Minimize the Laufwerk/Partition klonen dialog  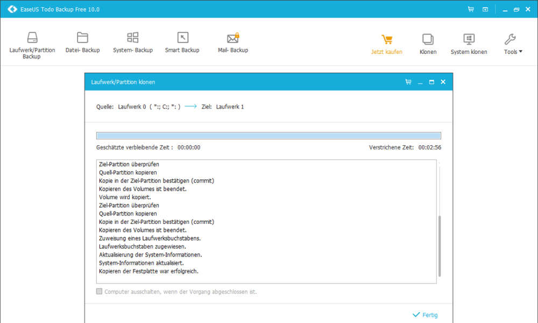pos(420,82)
